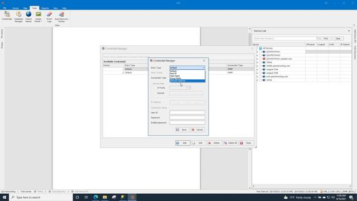Select the first Default credential row
The image size is (357, 201).
coord(178,69)
